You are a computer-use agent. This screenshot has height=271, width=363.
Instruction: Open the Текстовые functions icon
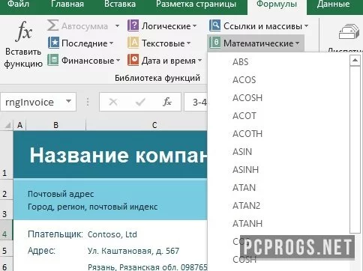(x=133, y=43)
